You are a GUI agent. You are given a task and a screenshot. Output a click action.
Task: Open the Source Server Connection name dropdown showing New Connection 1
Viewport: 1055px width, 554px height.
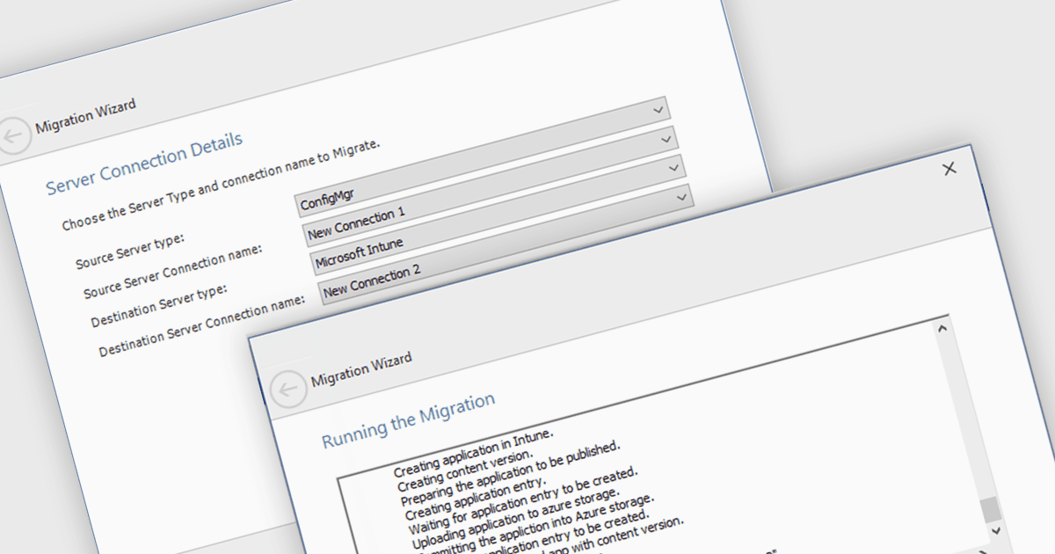pyautogui.click(x=489, y=186)
